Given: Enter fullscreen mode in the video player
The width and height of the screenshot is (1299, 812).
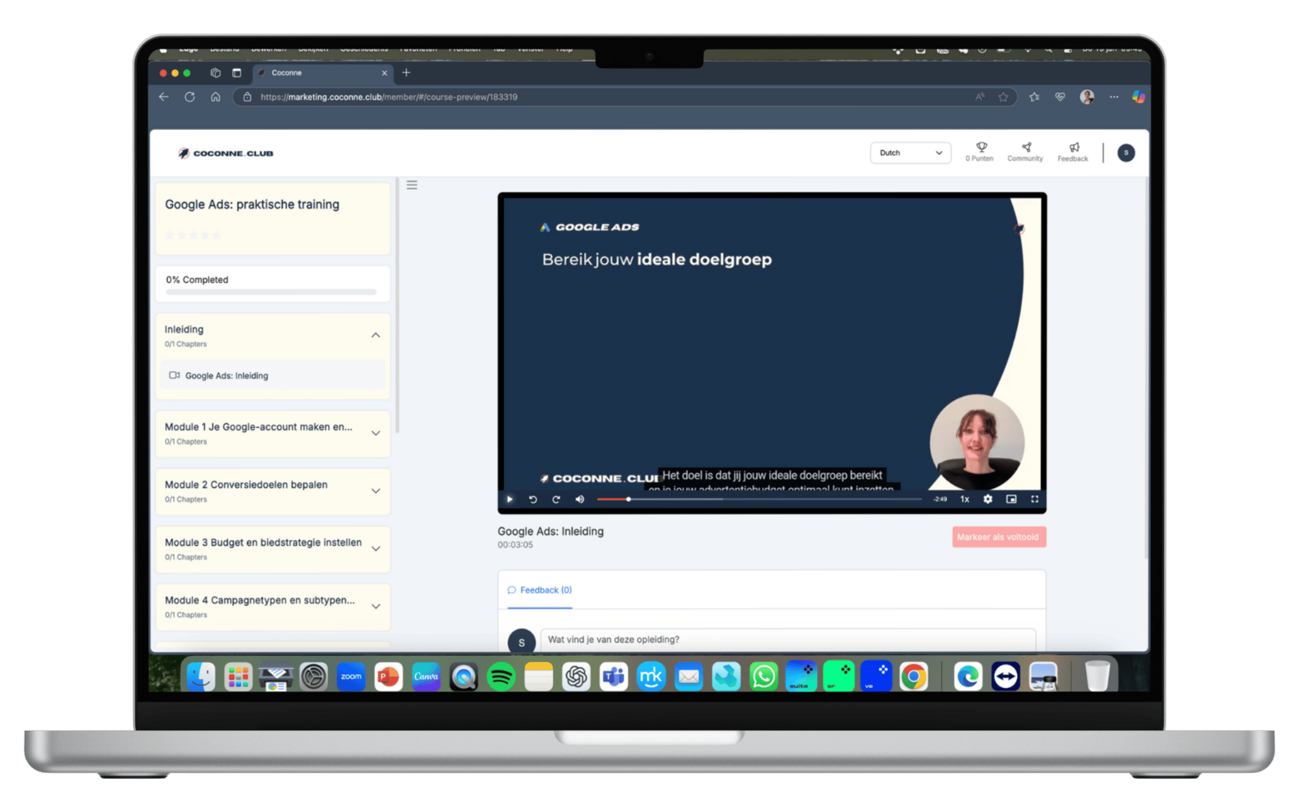Looking at the screenshot, I should [1035, 499].
